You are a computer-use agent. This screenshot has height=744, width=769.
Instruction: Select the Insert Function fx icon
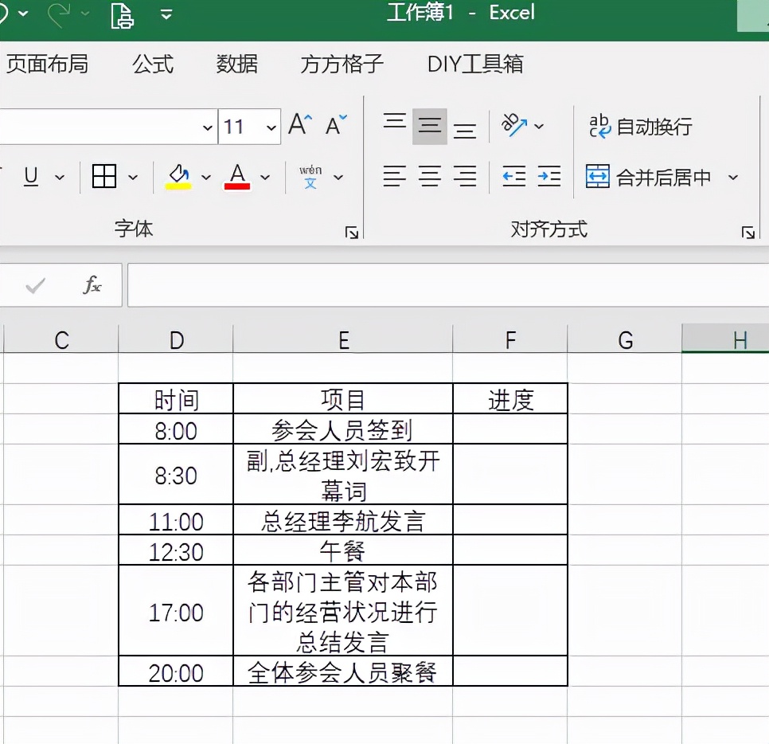[x=93, y=284]
